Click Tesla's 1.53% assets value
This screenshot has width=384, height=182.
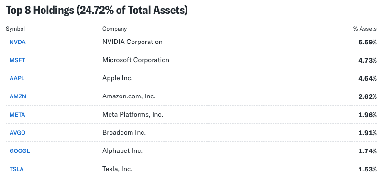(367, 169)
